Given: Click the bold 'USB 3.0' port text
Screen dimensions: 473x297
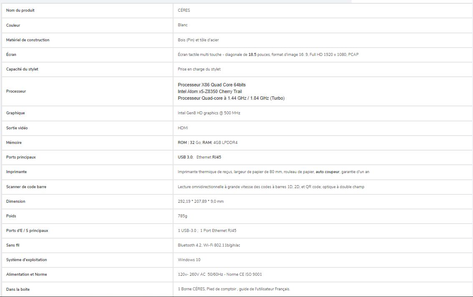Looking at the screenshot, I should 185,157.
